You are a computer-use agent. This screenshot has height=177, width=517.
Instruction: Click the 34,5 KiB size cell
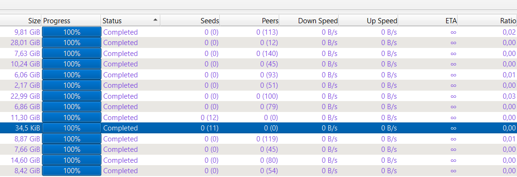click(x=28, y=128)
